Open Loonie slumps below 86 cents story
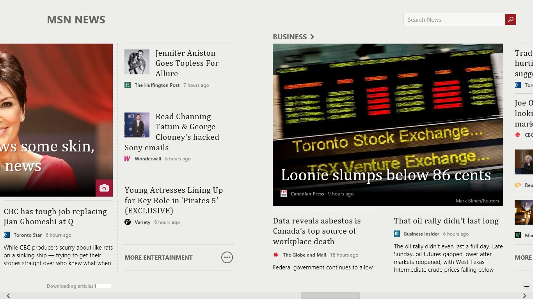 click(x=386, y=175)
